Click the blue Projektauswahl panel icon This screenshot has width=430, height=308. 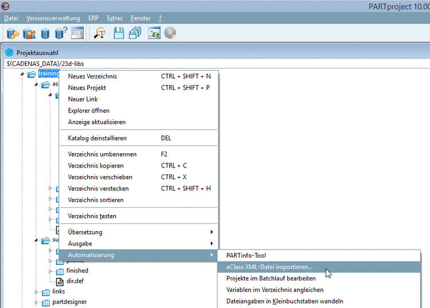click(x=9, y=52)
